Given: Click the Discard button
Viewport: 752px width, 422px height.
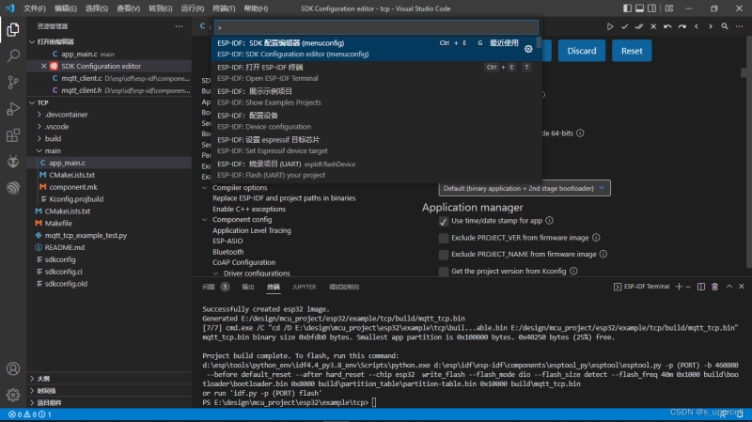Looking at the screenshot, I should [581, 51].
